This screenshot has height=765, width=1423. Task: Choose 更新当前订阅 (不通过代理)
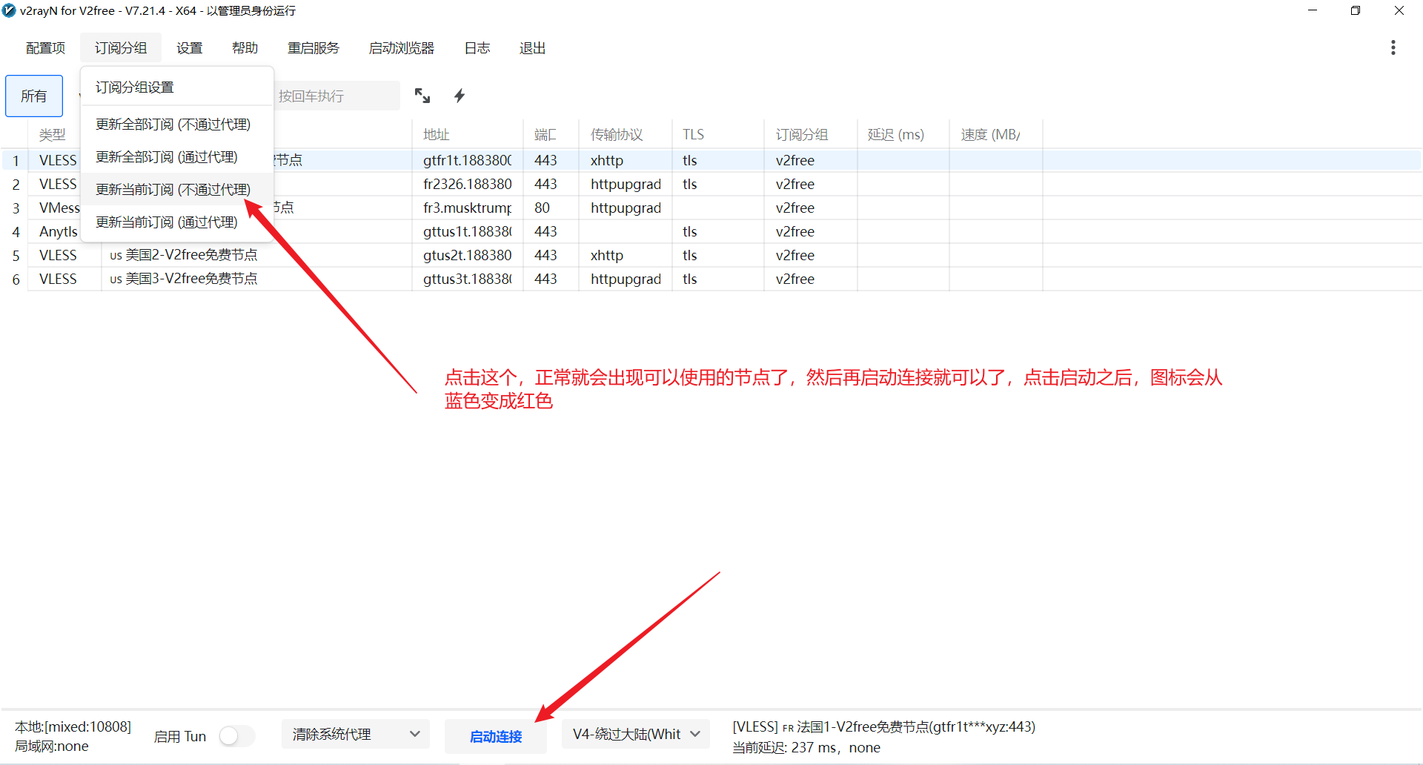point(177,190)
